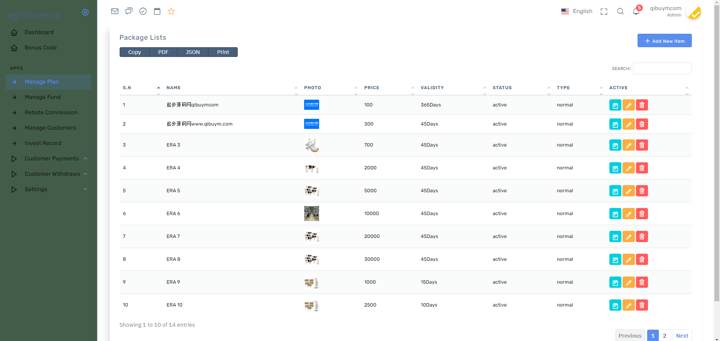Click the teal calendar icon for ERA 5
This screenshot has height=341, width=720.
[x=615, y=191]
